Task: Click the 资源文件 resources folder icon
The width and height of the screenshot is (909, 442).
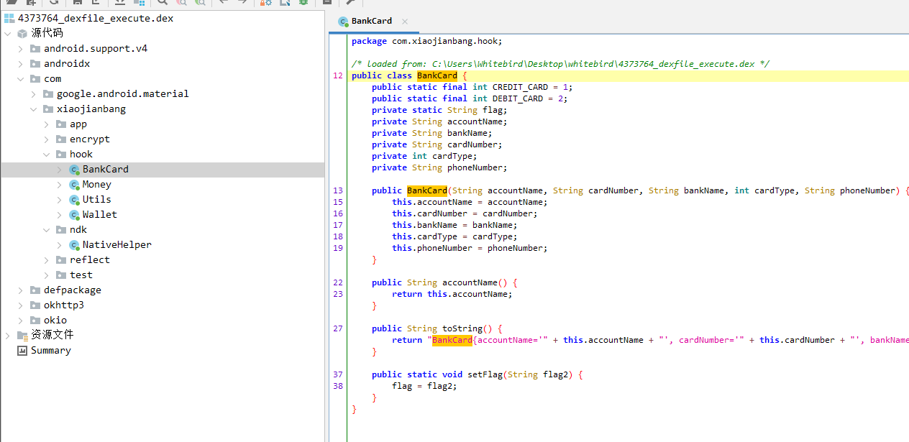Action: (x=22, y=335)
